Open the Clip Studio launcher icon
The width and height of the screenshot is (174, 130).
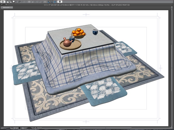3,2
